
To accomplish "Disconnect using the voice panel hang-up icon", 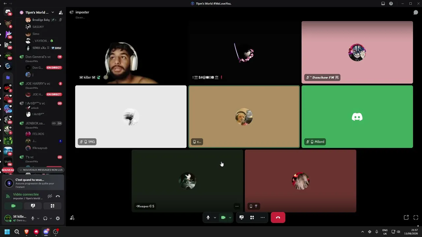I will (x=58, y=196).
